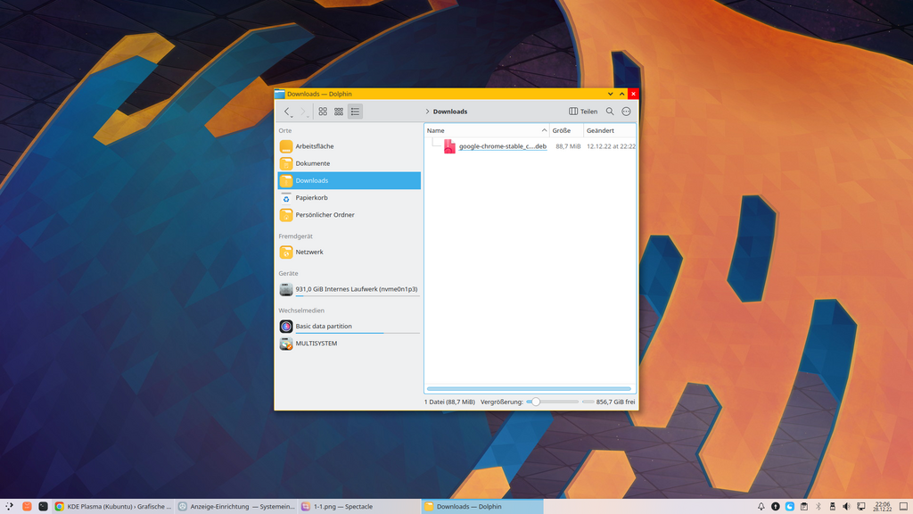The width and height of the screenshot is (913, 514).
Task: Open the MULTISYSTEM removable device
Action: [316, 344]
